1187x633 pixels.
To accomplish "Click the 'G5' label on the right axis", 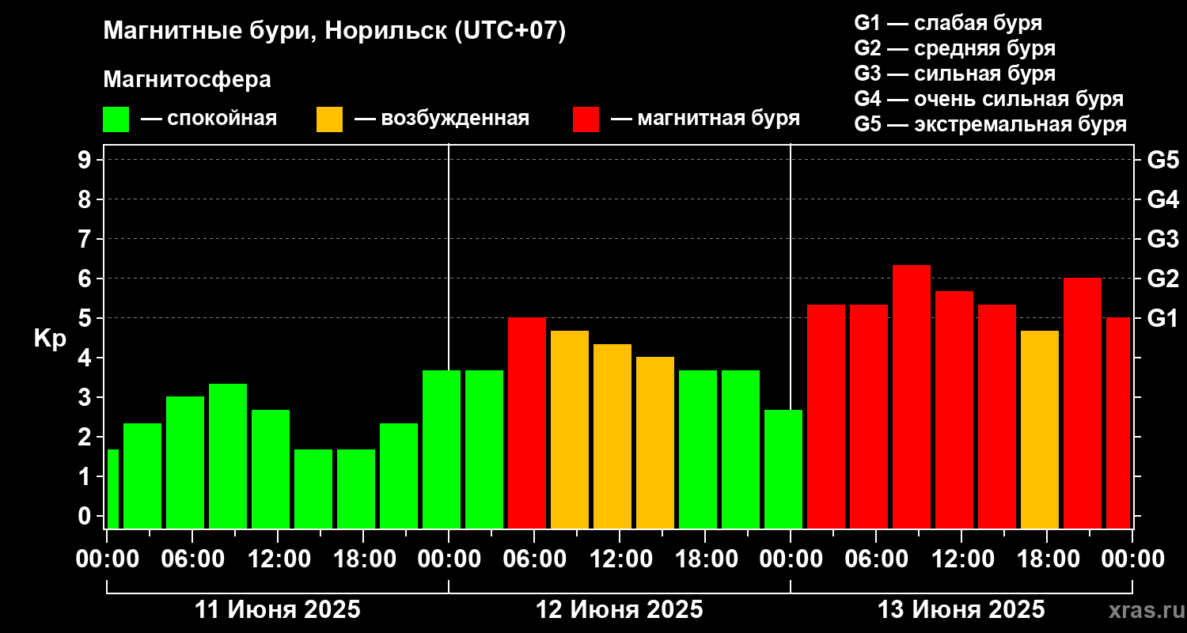I will click(x=1162, y=160).
